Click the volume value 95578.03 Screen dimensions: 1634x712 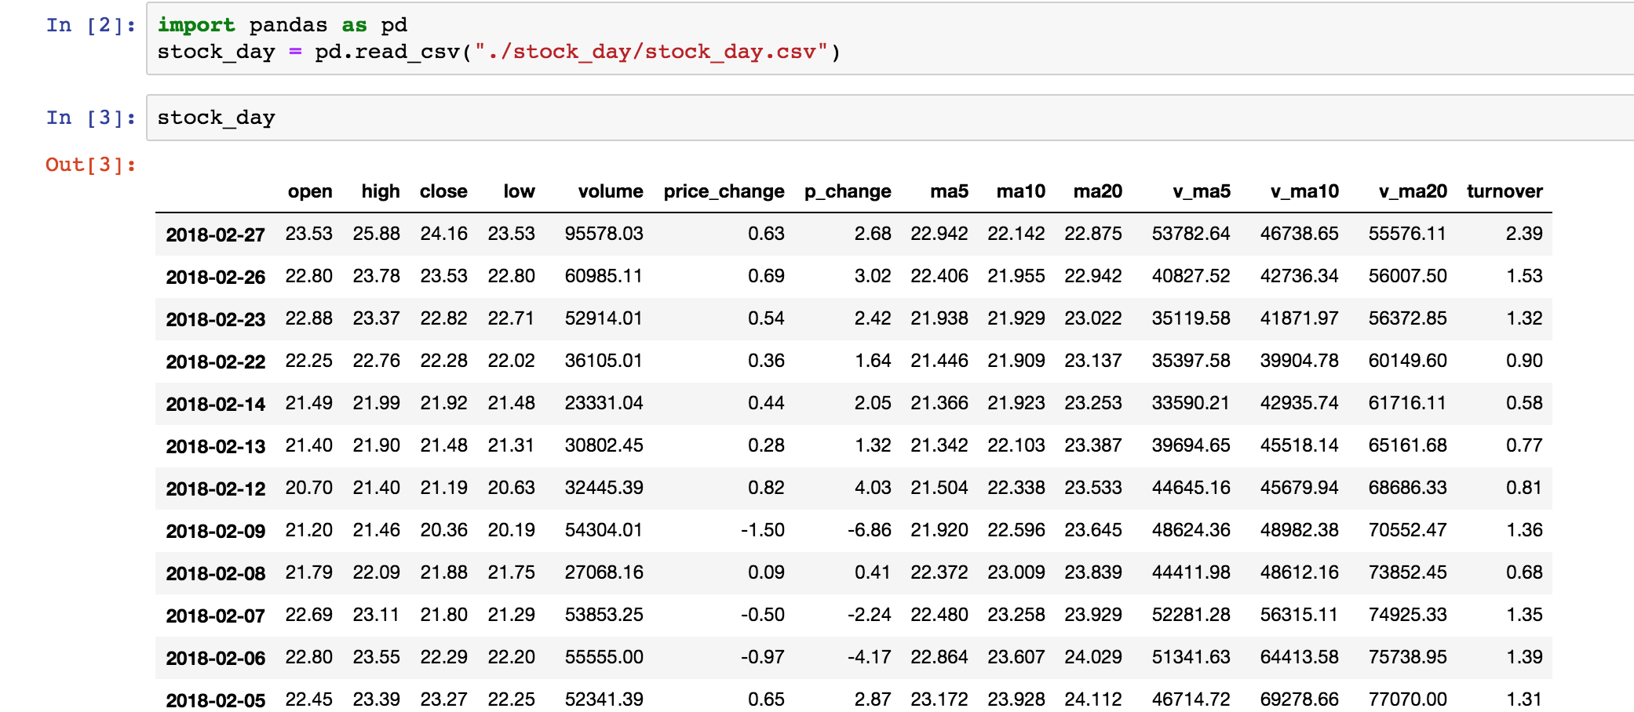[x=604, y=234]
